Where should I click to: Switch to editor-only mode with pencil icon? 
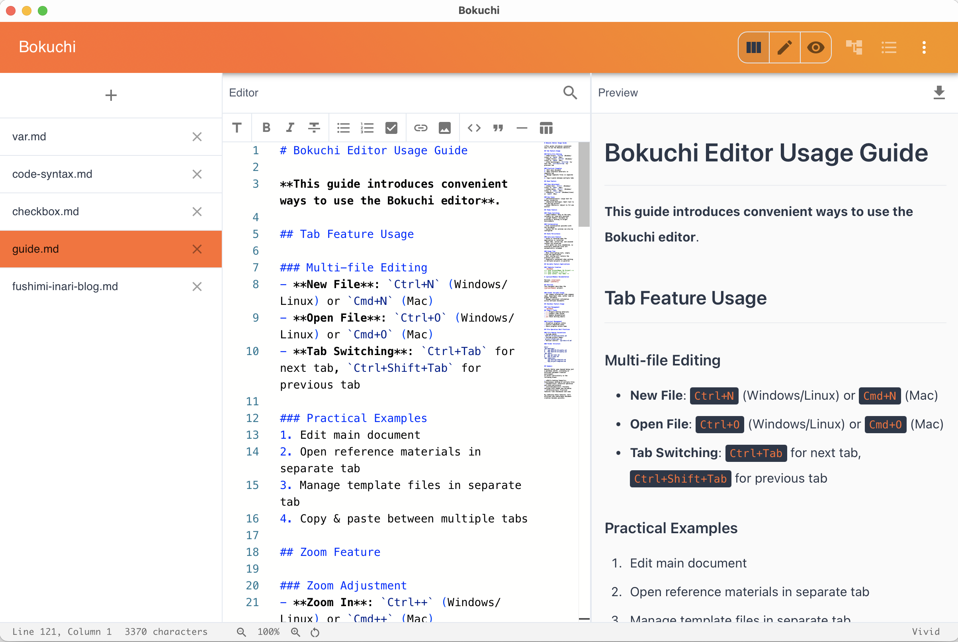point(784,47)
